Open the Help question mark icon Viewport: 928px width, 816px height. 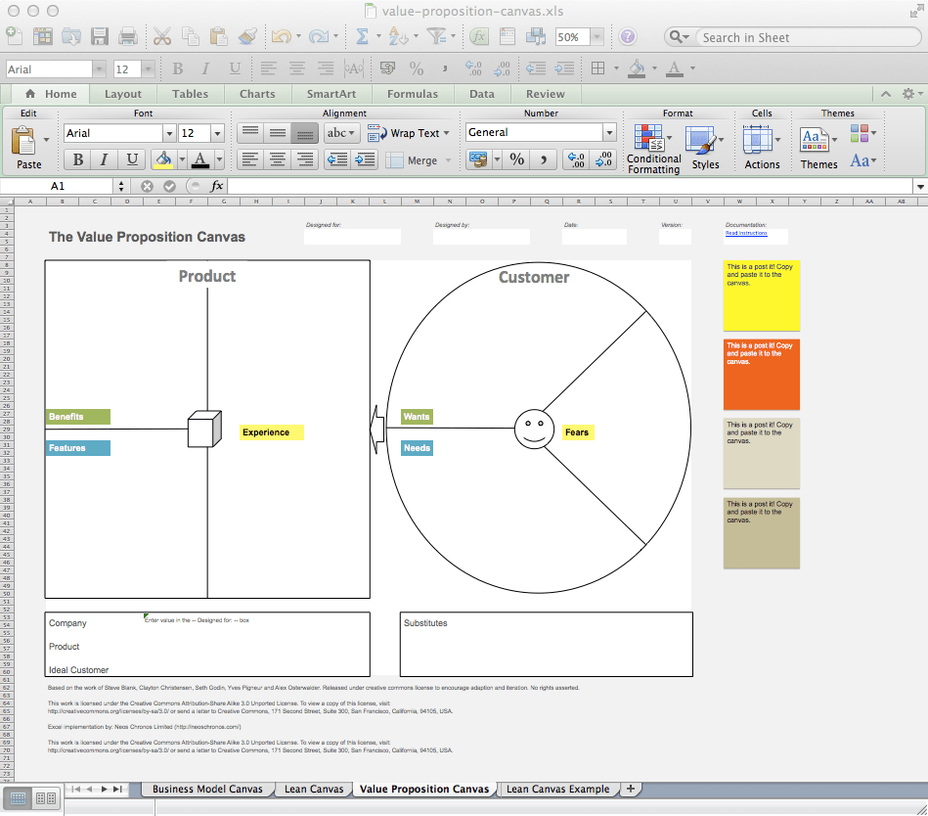(x=628, y=37)
